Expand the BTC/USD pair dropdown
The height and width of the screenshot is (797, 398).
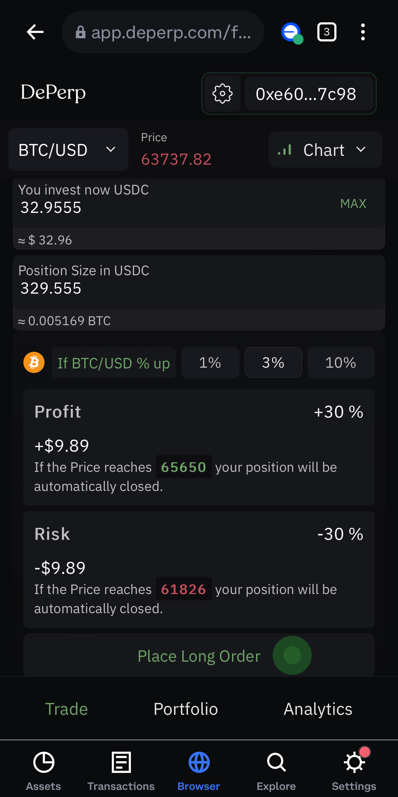pyautogui.click(x=68, y=149)
